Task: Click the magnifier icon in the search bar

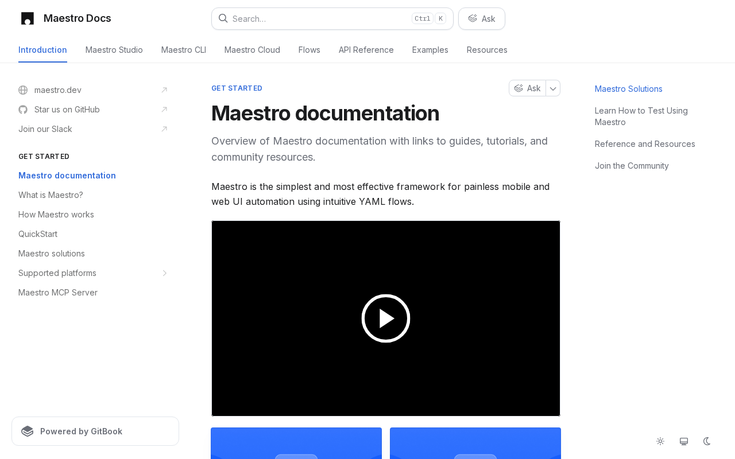Action: pyautogui.click(x=223, y=18)
